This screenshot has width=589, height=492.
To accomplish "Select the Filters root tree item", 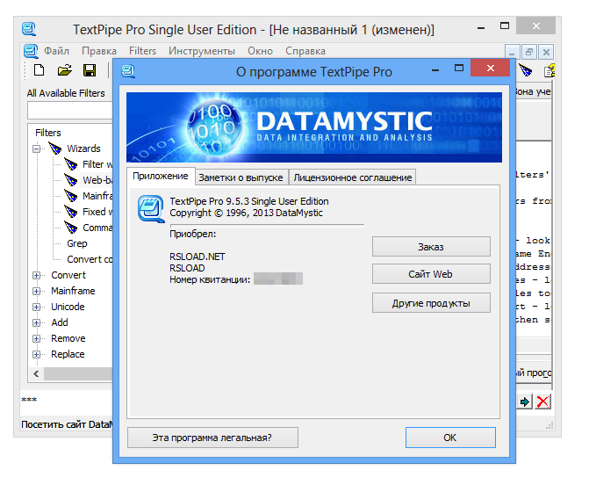I will point(47,133).
